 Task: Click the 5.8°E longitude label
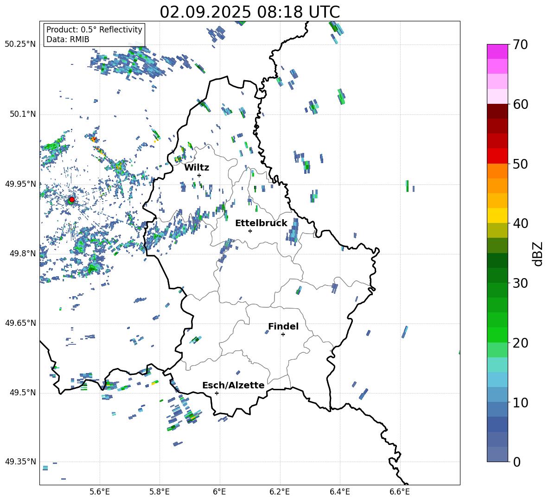pos(160,492)
